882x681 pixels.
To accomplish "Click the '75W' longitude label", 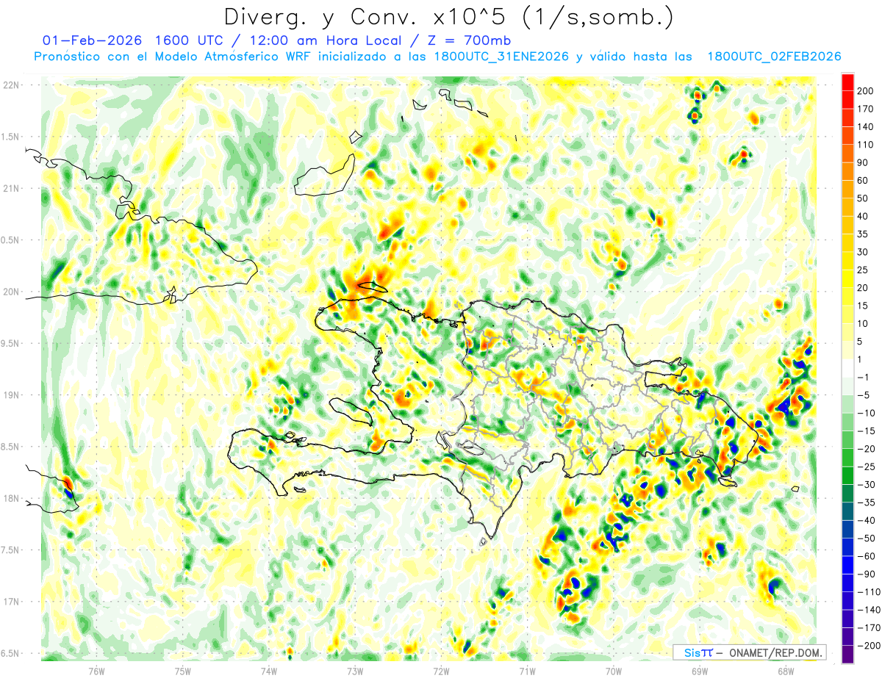I will pyautogui.click(x=183, y=671).
